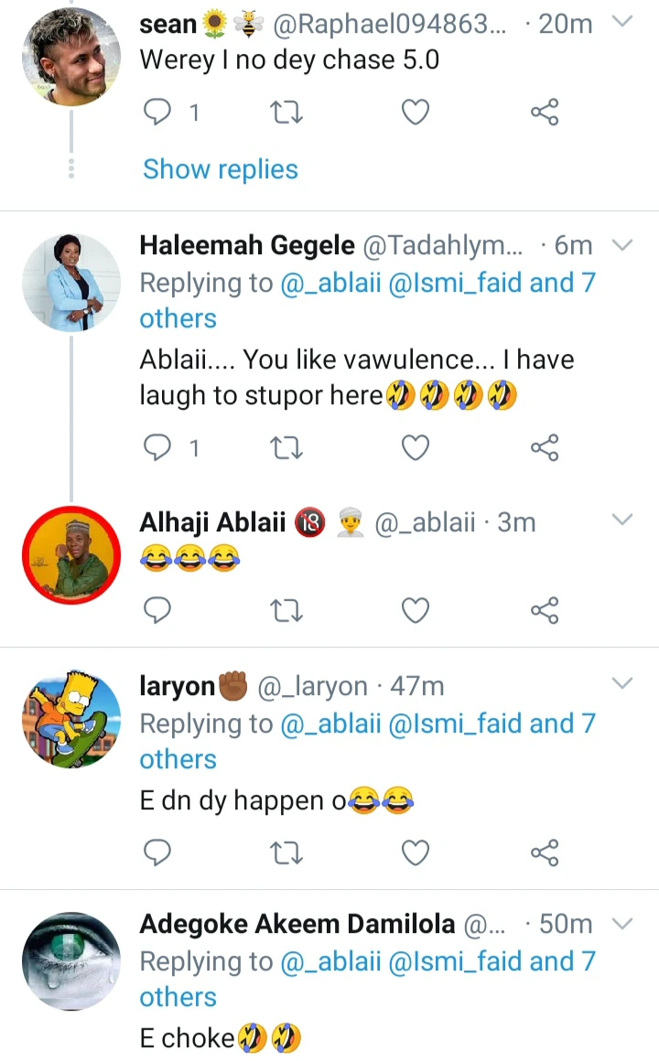Retweet laryon's "E dn dy happen" tweet
Image resolution: width=659 pixels, height=1061 pixels.
(x=287, y=853)
